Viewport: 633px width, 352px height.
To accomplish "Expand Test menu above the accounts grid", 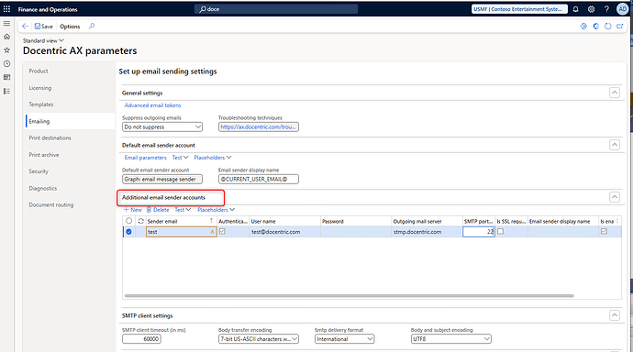I will (183, 210).
